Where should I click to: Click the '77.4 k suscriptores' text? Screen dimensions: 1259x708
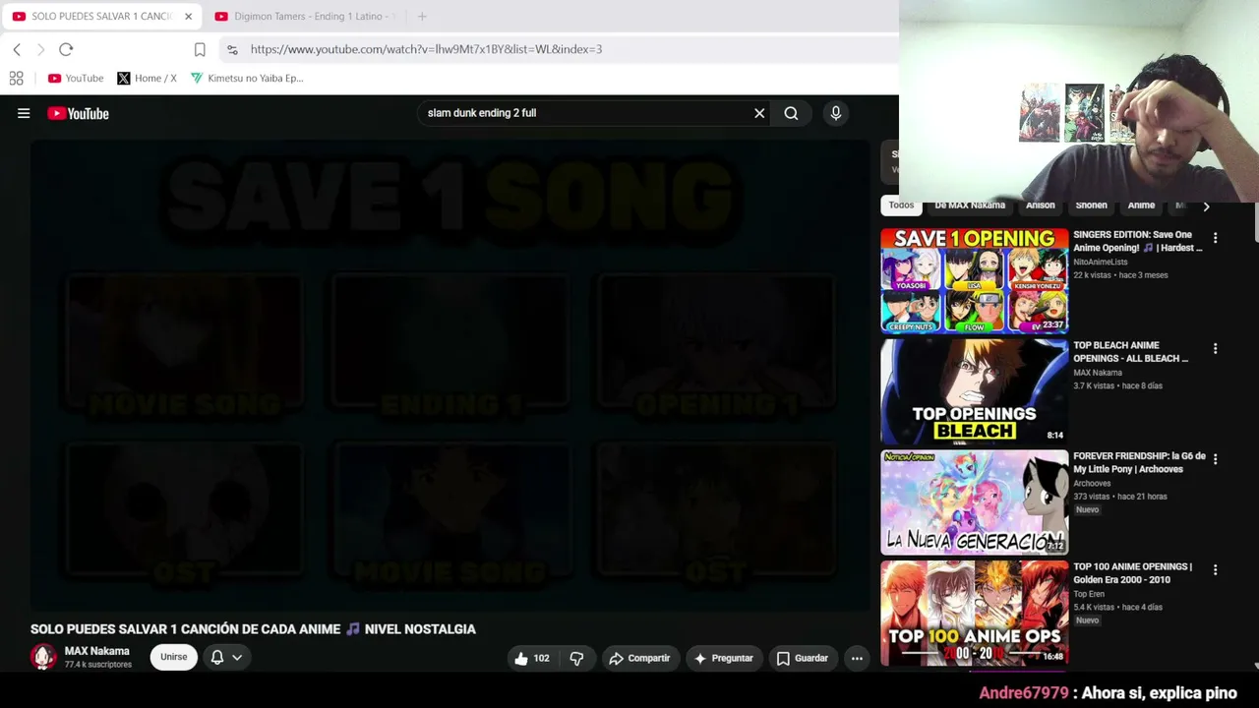pyautogui.click(x=97, y=665)
